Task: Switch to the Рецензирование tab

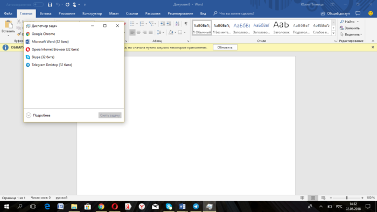Action: point(180,13)
